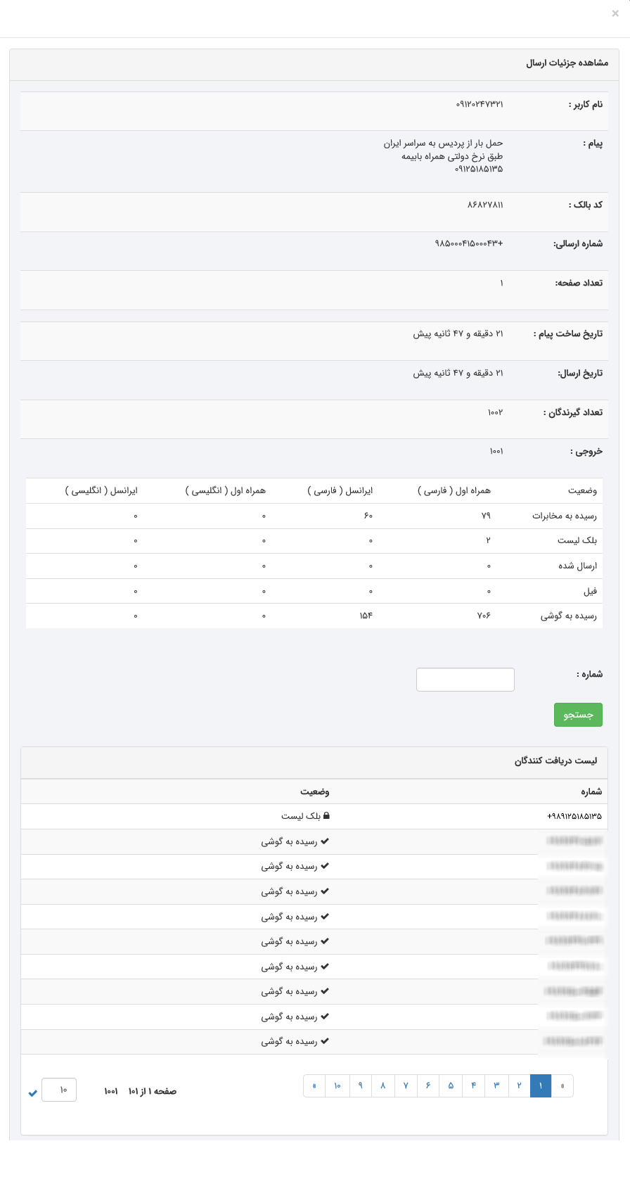Screen dimensions: 630x1184
Task: Open page ۵ of recipients list
Action: click(451, 1086)
